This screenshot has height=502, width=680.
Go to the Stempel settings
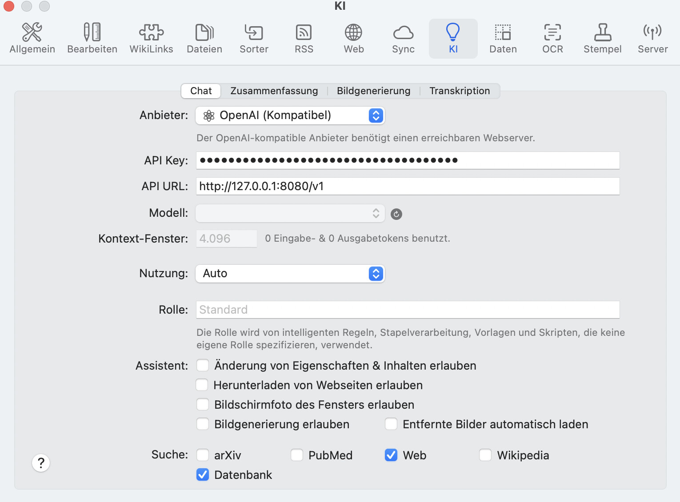[x=602, y=39]
